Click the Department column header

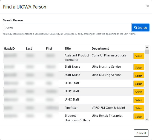(100, 48)
